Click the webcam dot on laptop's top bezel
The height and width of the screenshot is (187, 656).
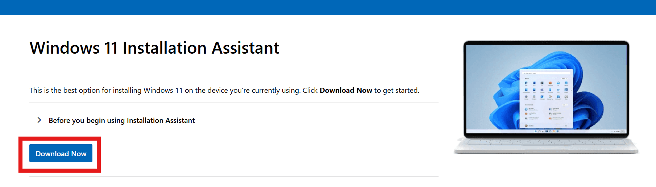[x=547, y=42]
